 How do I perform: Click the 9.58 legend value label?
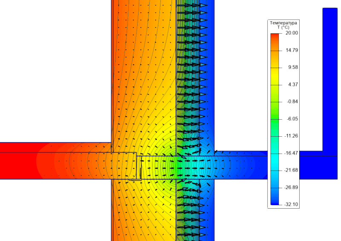(293, 67)
